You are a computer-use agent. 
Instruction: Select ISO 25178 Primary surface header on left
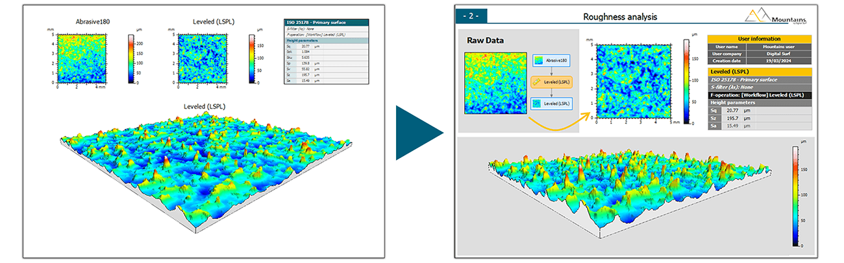point(326,23)
